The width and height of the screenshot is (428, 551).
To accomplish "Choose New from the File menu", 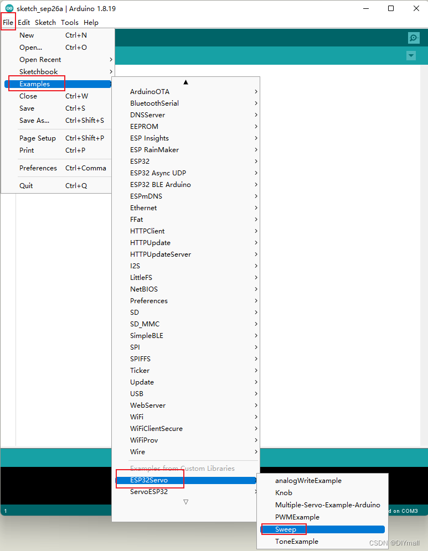I will [58, 35].
